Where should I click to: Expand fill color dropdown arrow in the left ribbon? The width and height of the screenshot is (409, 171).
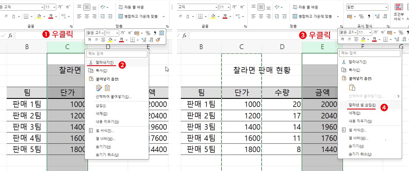pos(44,16)
